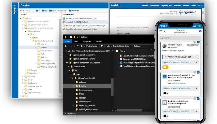This screenshot has width=217, height=124.
Task: Click the agorum preview pane vertical scrollbar
Action: pyautogui.click(x=203, y=13)
